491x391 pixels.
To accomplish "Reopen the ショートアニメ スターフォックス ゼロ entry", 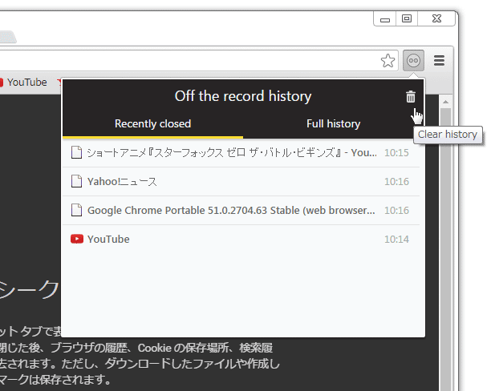I will tap(241, 153).
